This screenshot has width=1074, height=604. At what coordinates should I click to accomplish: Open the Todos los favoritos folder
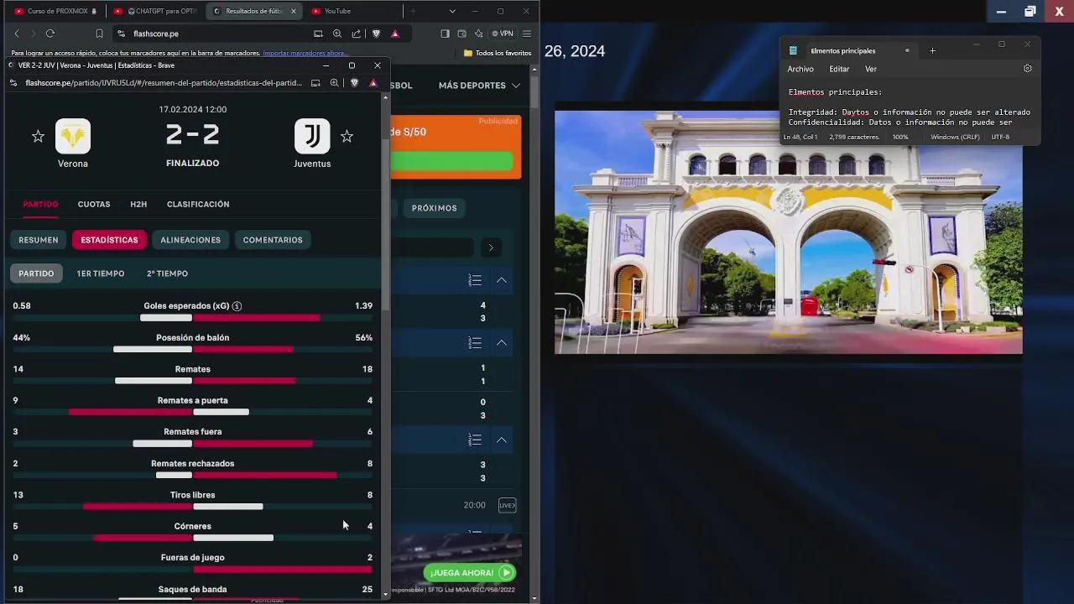click(x=498, y=53)
